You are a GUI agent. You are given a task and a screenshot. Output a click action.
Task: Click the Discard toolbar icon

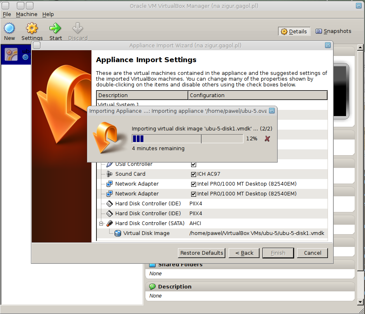[x=77, y=28]
